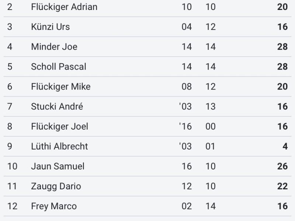Select Lüthi Albrecht's total of 4
This screenshot has width=295, height=221.
(285, 146)
